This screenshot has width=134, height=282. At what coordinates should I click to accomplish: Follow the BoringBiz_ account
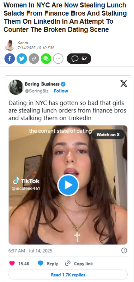61,91
